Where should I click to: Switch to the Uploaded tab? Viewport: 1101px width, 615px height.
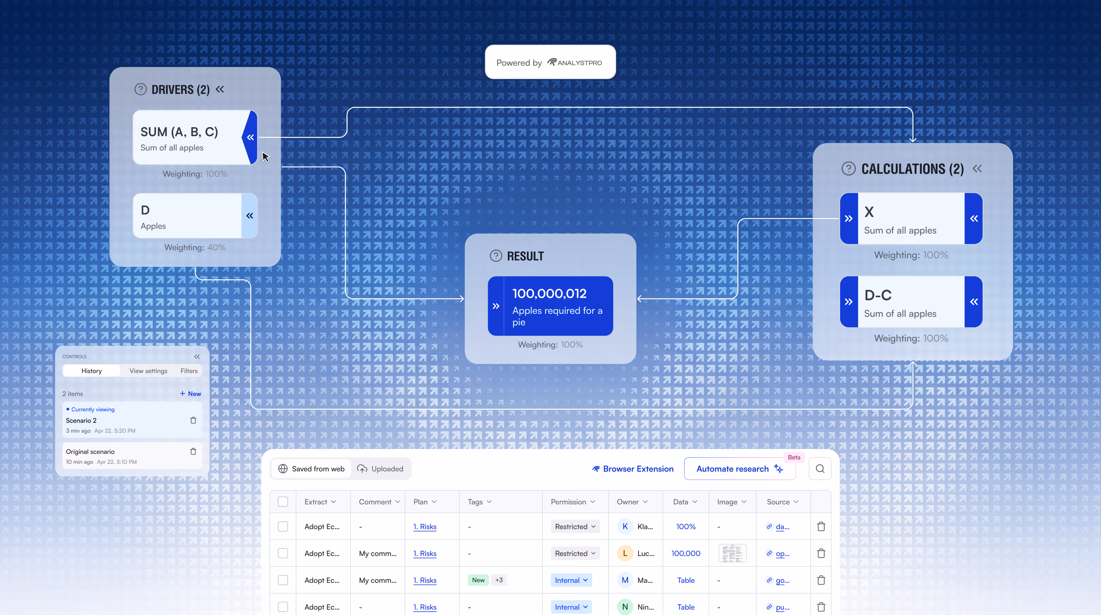click(381, 469)
